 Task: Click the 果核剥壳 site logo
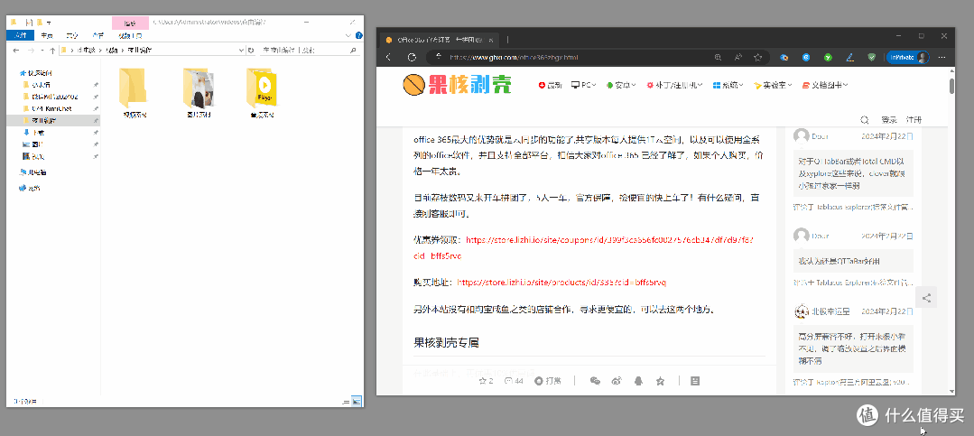[457, 85]
